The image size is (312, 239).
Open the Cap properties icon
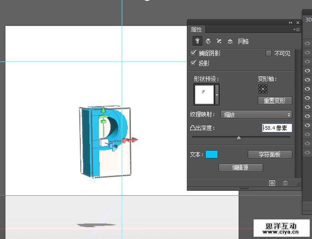coord(219,41)
